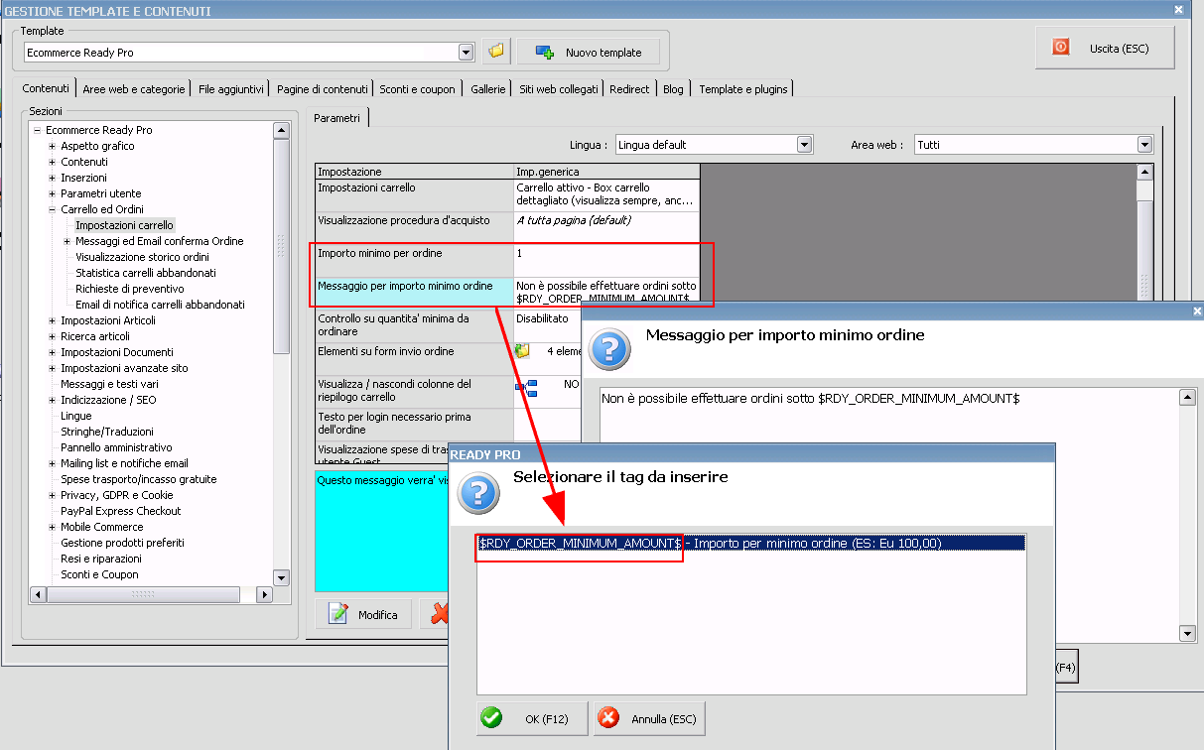
Task: Click the message dialog scroll down arrow
Action: pyautogui.click(x=1186, y=633)
